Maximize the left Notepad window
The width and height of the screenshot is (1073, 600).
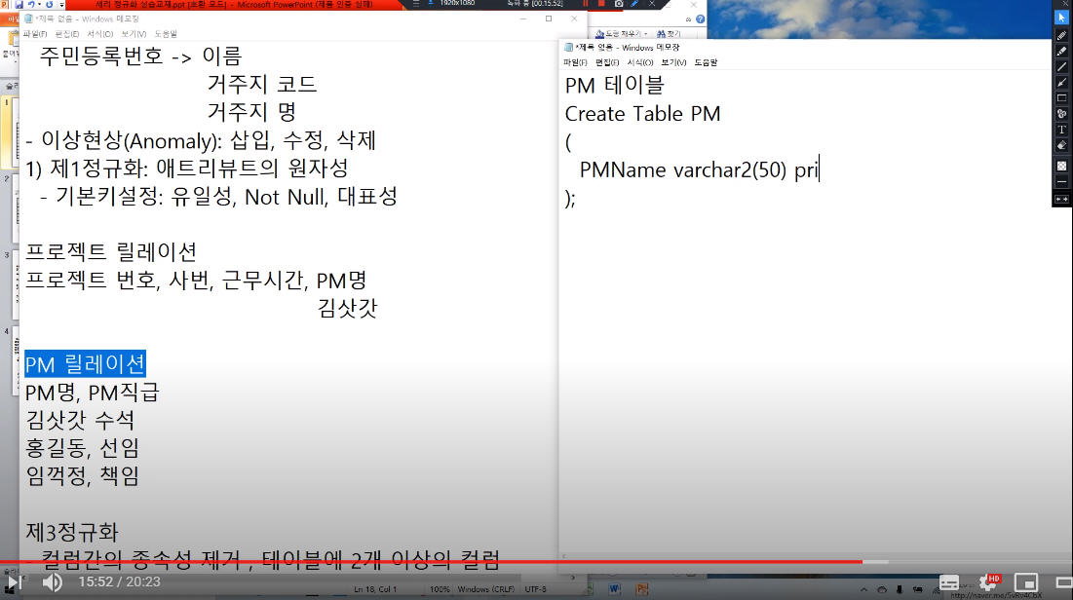tap(548, 19)
